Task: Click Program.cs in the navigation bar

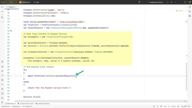Action: click(x=28, y=106)
